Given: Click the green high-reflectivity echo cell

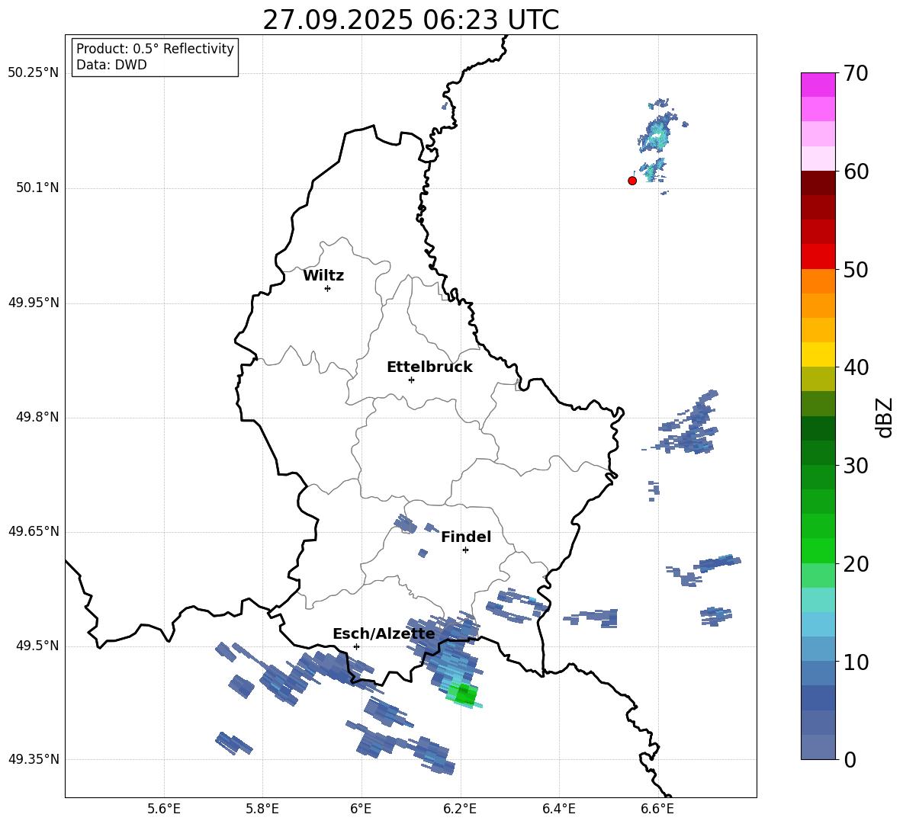Looking at the screenshot, I should coord(464,695).
